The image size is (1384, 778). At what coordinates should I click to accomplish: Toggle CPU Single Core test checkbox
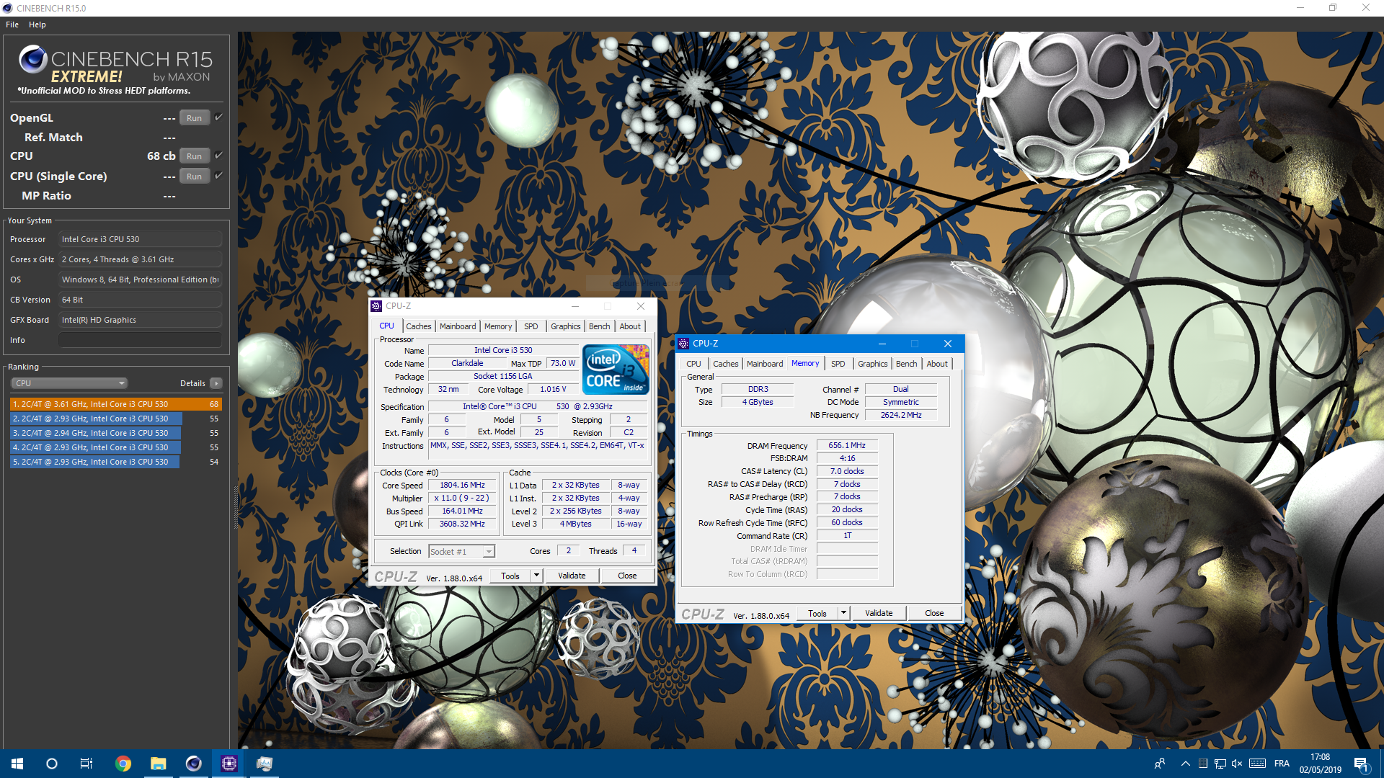tap(218, 175)
